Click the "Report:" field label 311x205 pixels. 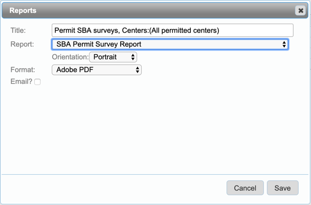tap(22, 44)
